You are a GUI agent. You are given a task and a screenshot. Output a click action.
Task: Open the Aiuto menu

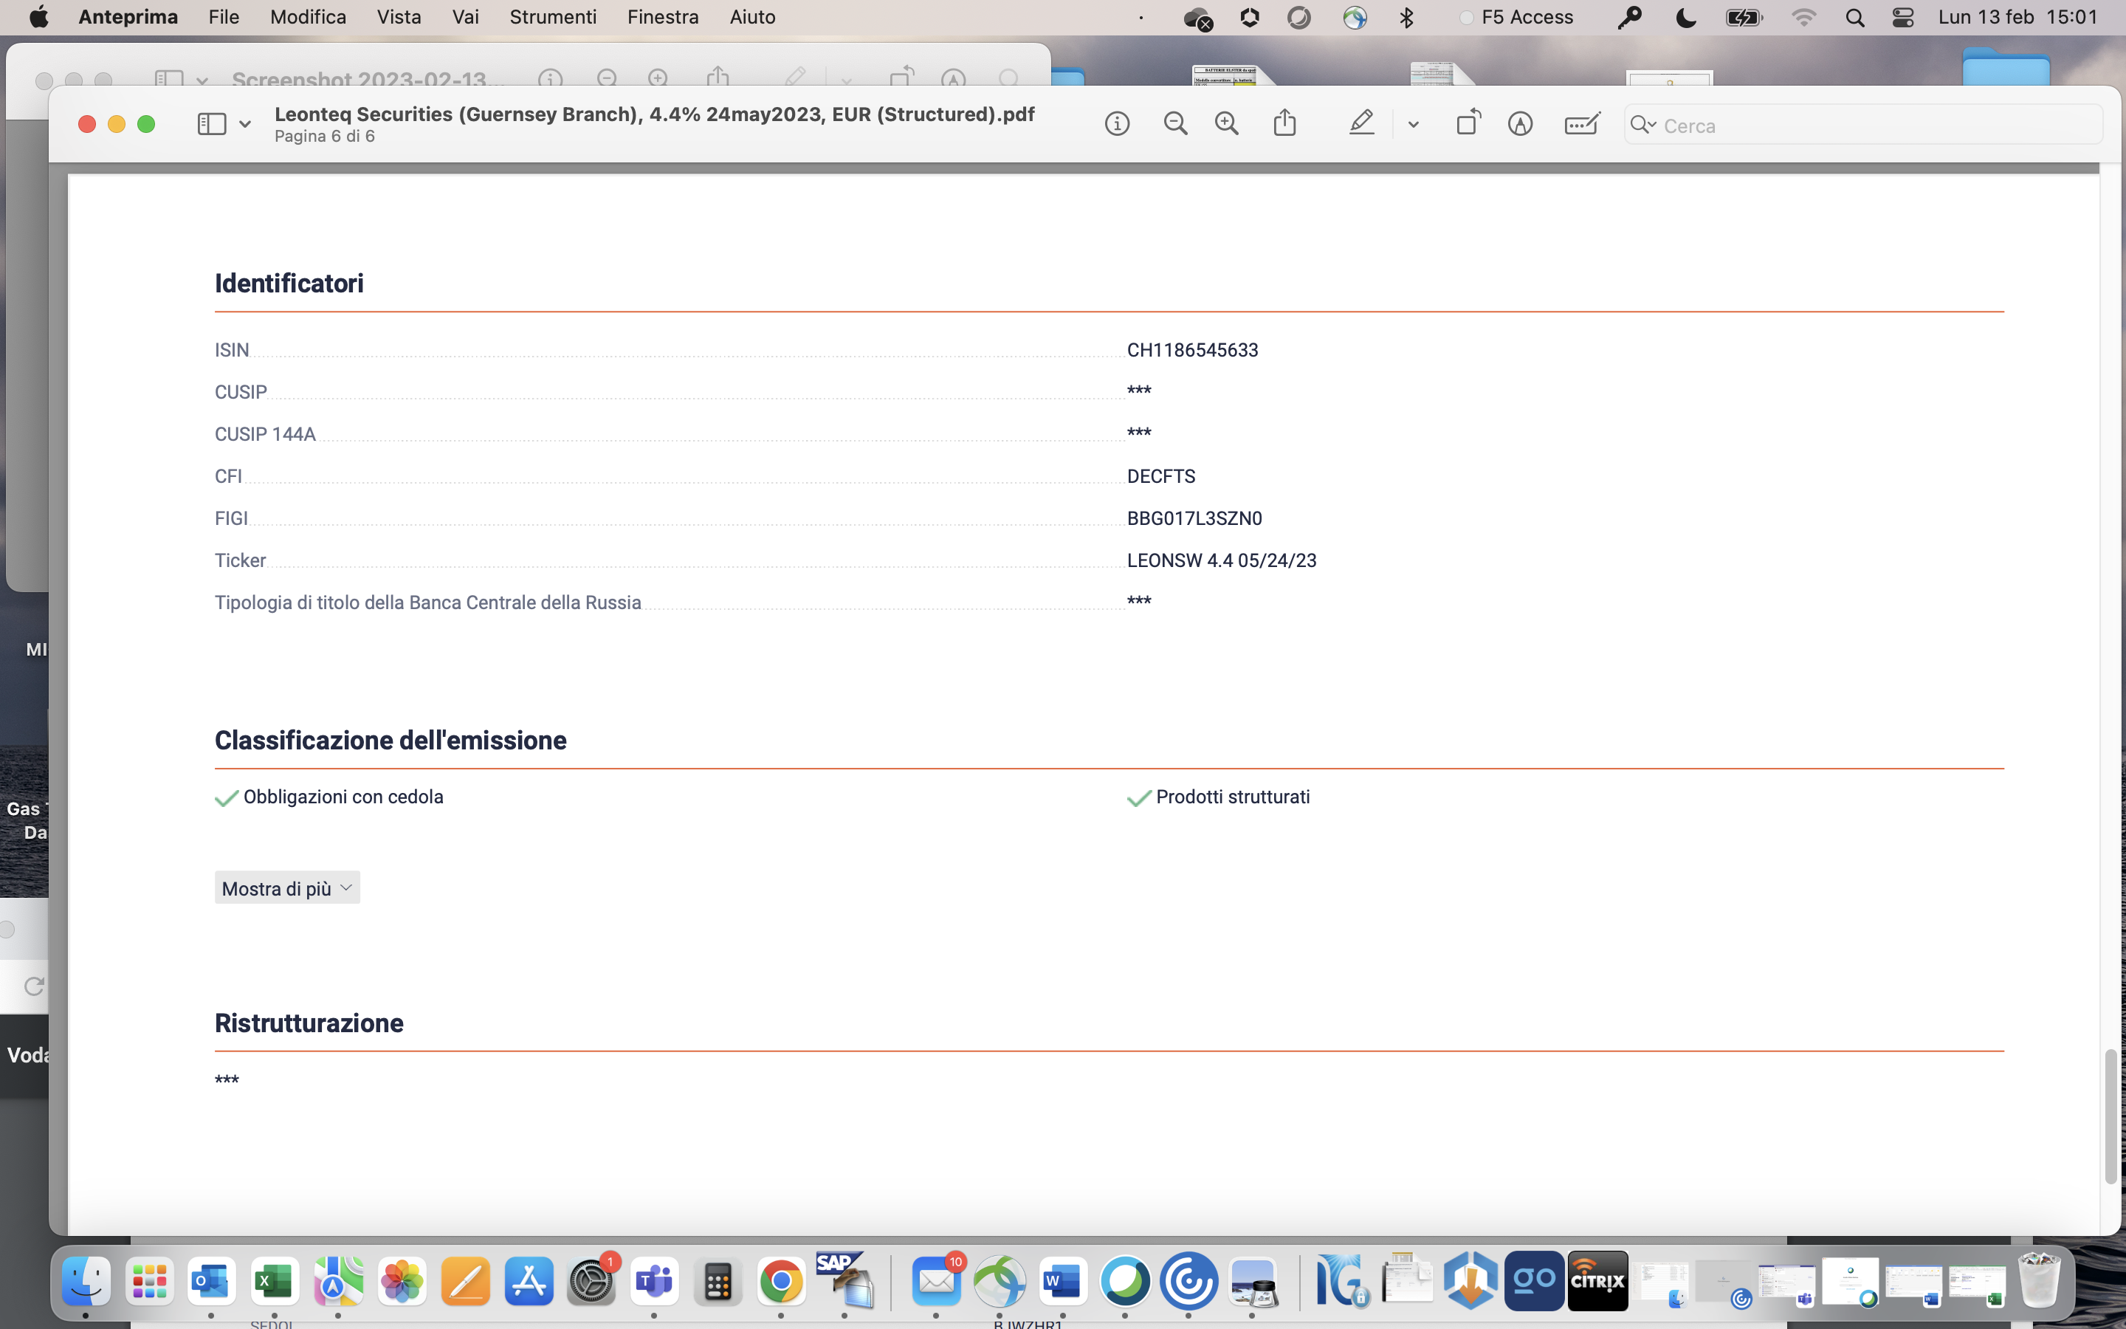click(753, 18)
